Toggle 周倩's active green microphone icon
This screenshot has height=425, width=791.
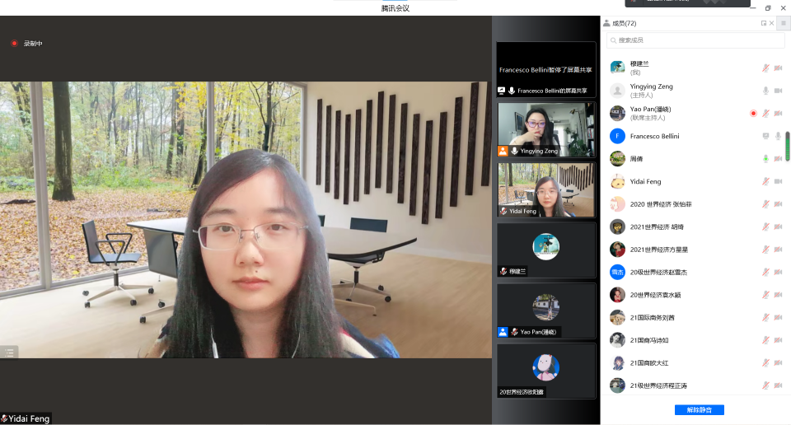coord(765,158)
